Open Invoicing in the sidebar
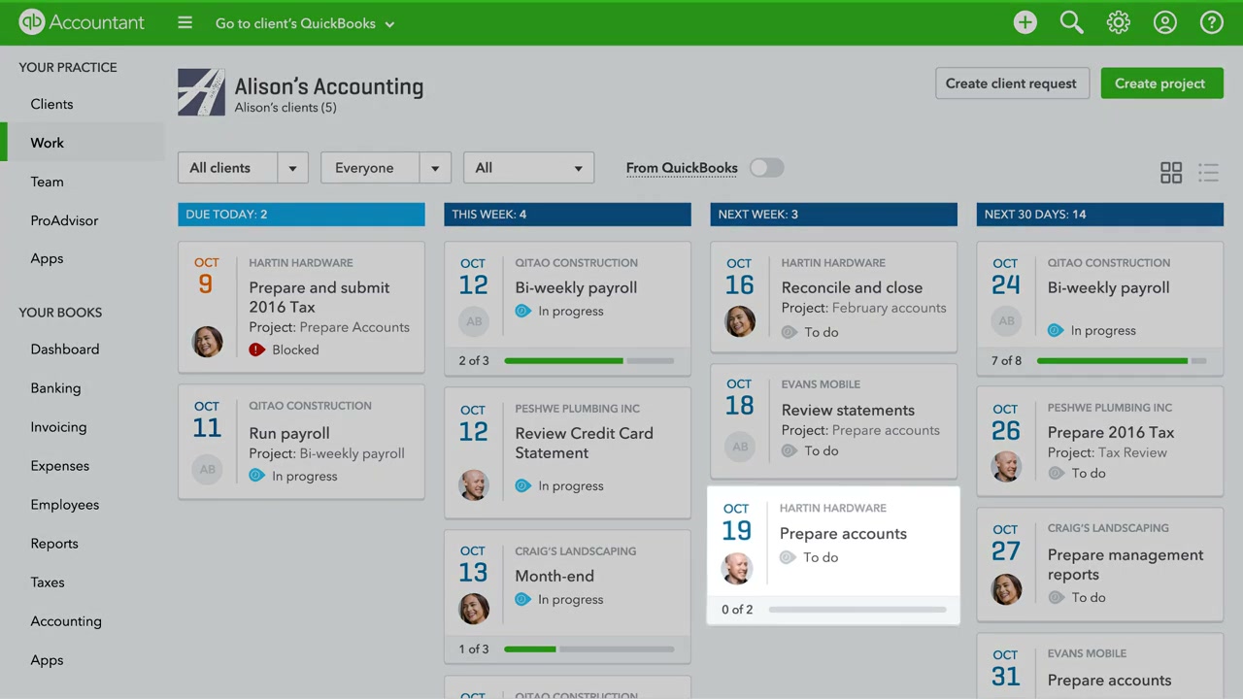The height and width of the screenshot is (699, 1243). click(x=58, y=427)
